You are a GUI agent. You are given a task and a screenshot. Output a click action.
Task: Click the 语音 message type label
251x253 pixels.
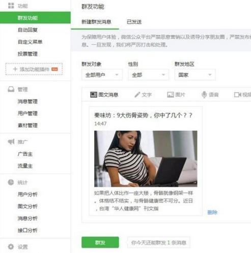214,95
